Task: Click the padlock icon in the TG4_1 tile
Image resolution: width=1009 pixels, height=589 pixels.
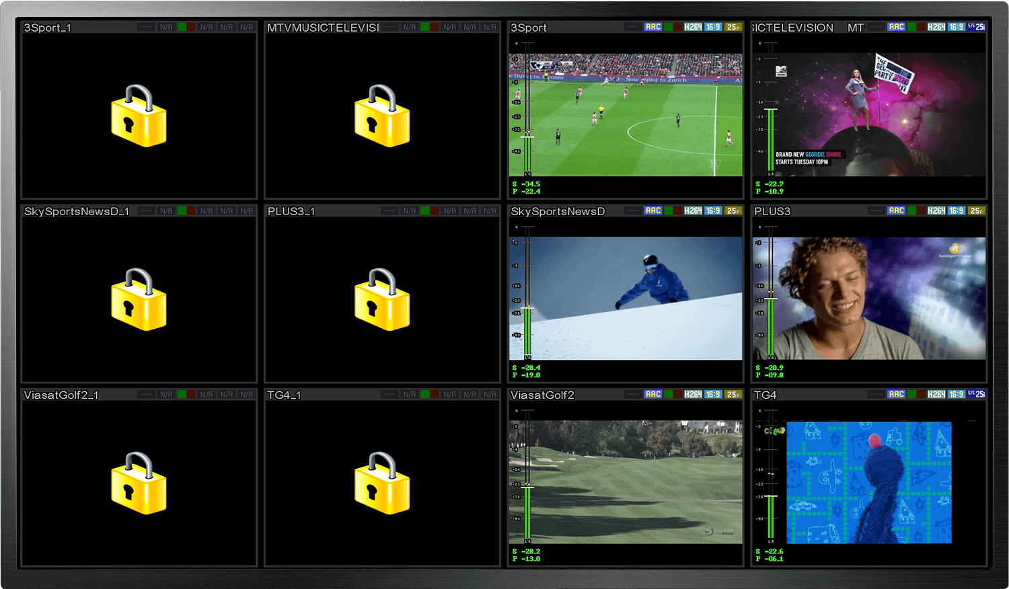Action: coord(382,483)
